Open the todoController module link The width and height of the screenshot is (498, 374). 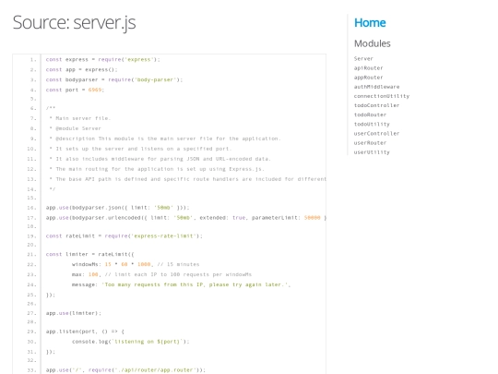point(376,105)
